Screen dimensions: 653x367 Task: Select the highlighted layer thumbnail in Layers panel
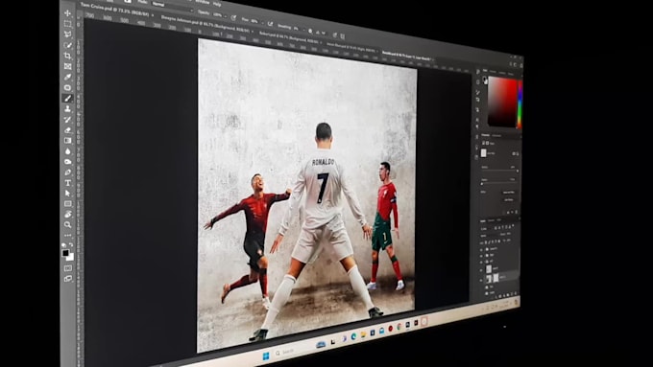point(489,279)
